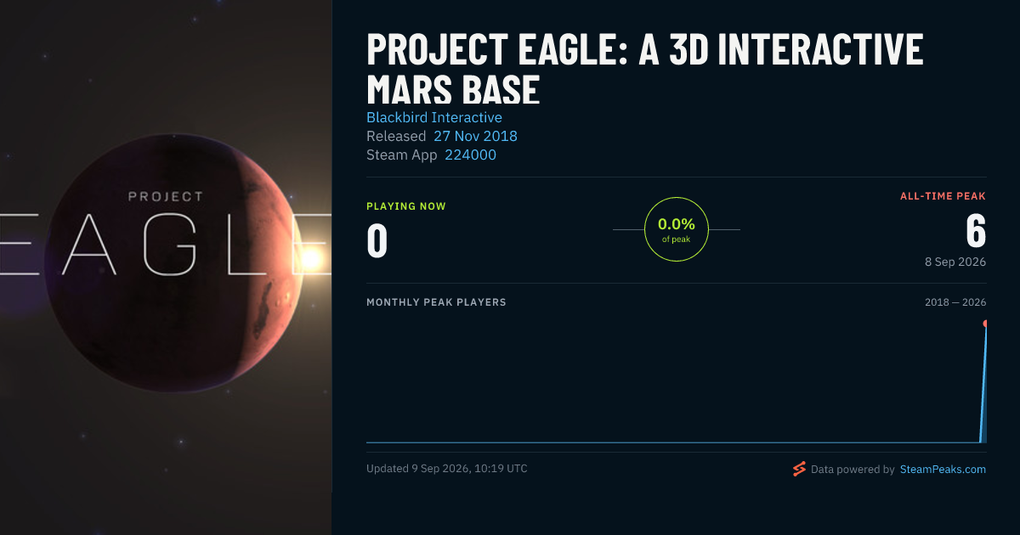
Task: Click the Monthly Peak Players label
Action: [x=436, y=302]
